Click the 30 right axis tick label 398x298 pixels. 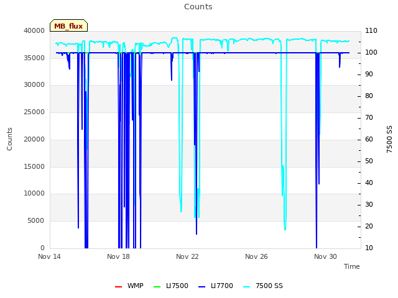click(x=369, y=204)
